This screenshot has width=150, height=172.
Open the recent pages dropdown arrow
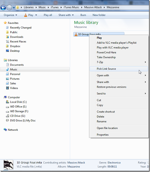point(14,8)
